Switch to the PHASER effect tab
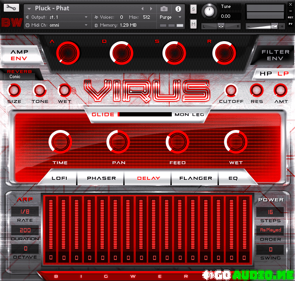 click(x=100, y=178)
